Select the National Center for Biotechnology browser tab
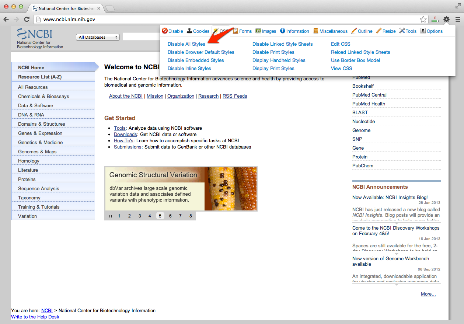Screen dimensions: 464x324 pyautogui.click(x=66, y=8)
